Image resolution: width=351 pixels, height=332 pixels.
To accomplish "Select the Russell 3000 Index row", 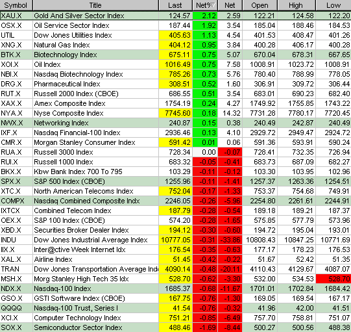I will (175, 152).
